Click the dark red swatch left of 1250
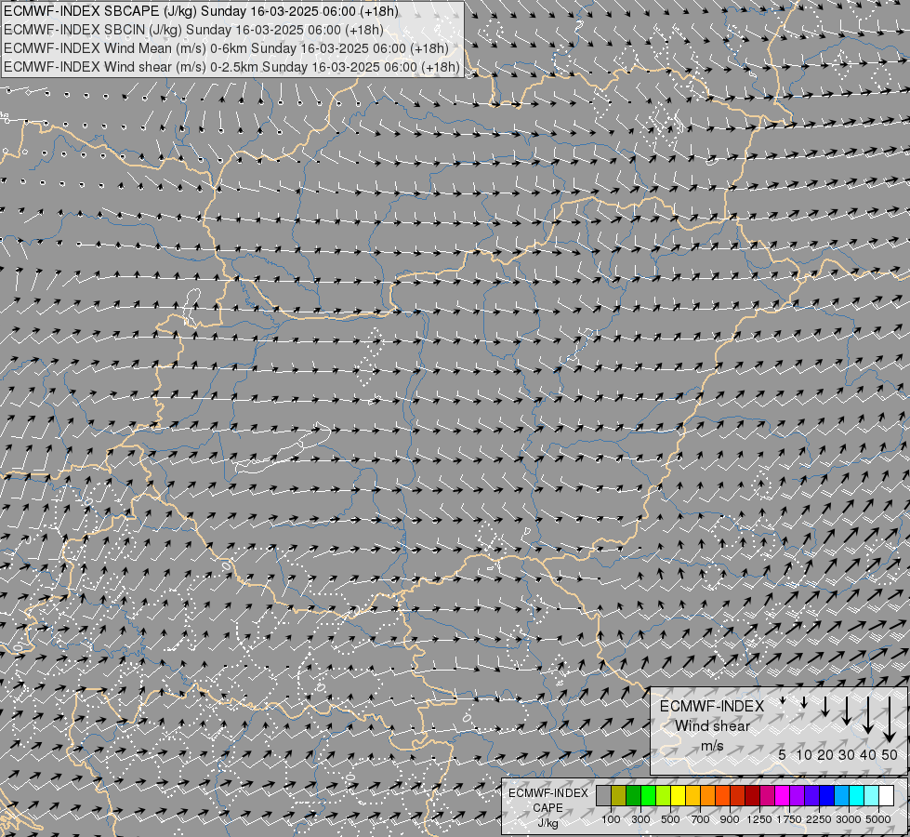This screenshot has height=837, width=910. coord(753,795)
